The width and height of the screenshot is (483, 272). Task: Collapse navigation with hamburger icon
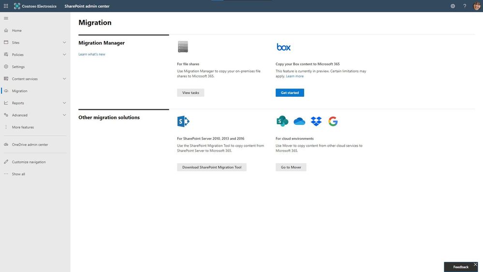pos(6,18)
